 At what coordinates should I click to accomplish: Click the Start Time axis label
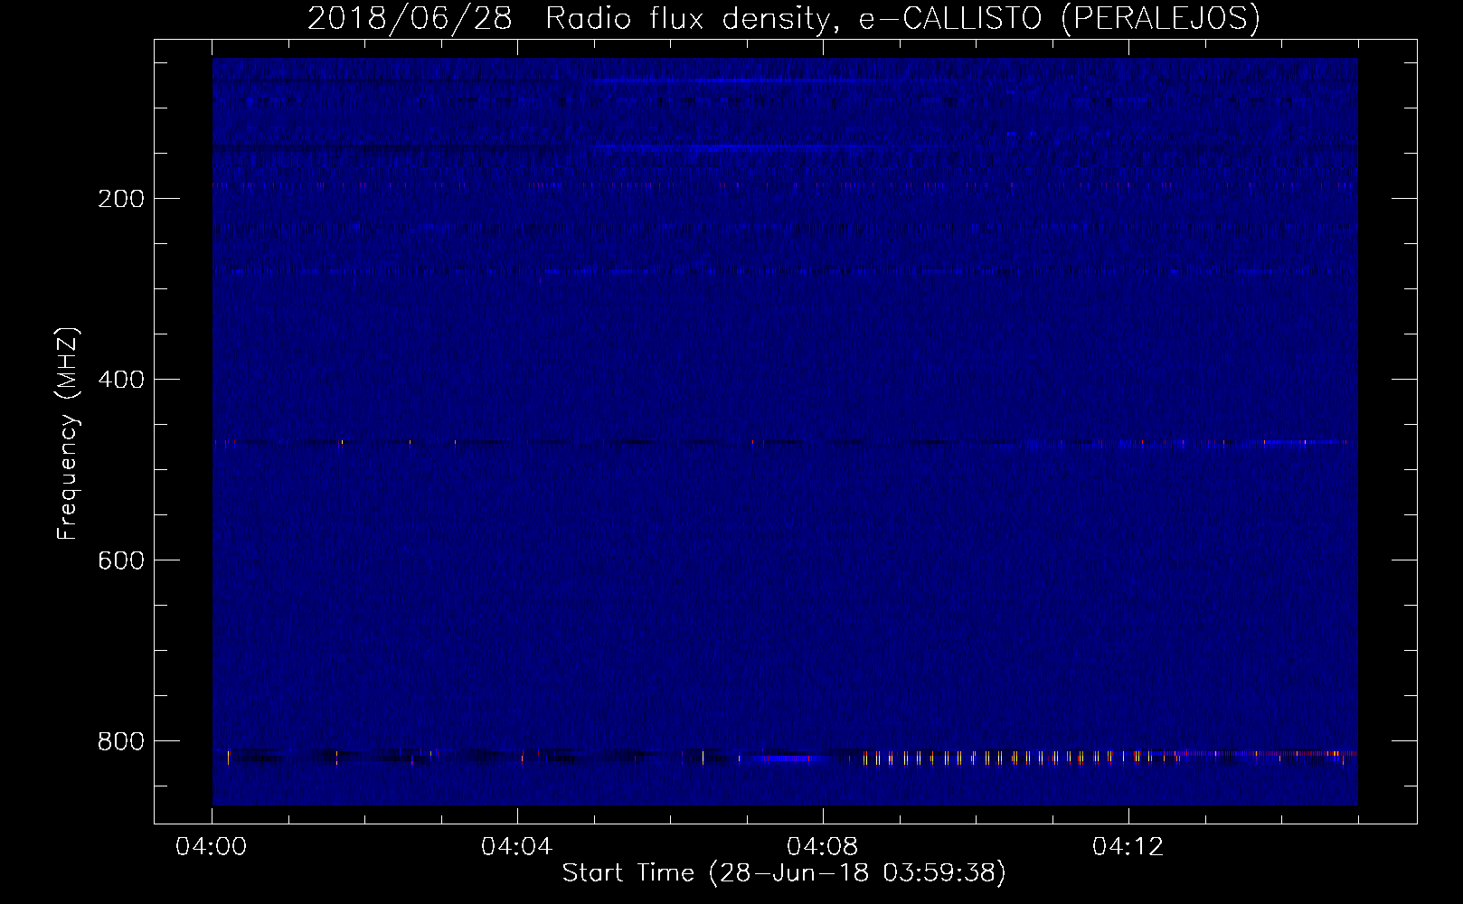click(x=784, y=873)
